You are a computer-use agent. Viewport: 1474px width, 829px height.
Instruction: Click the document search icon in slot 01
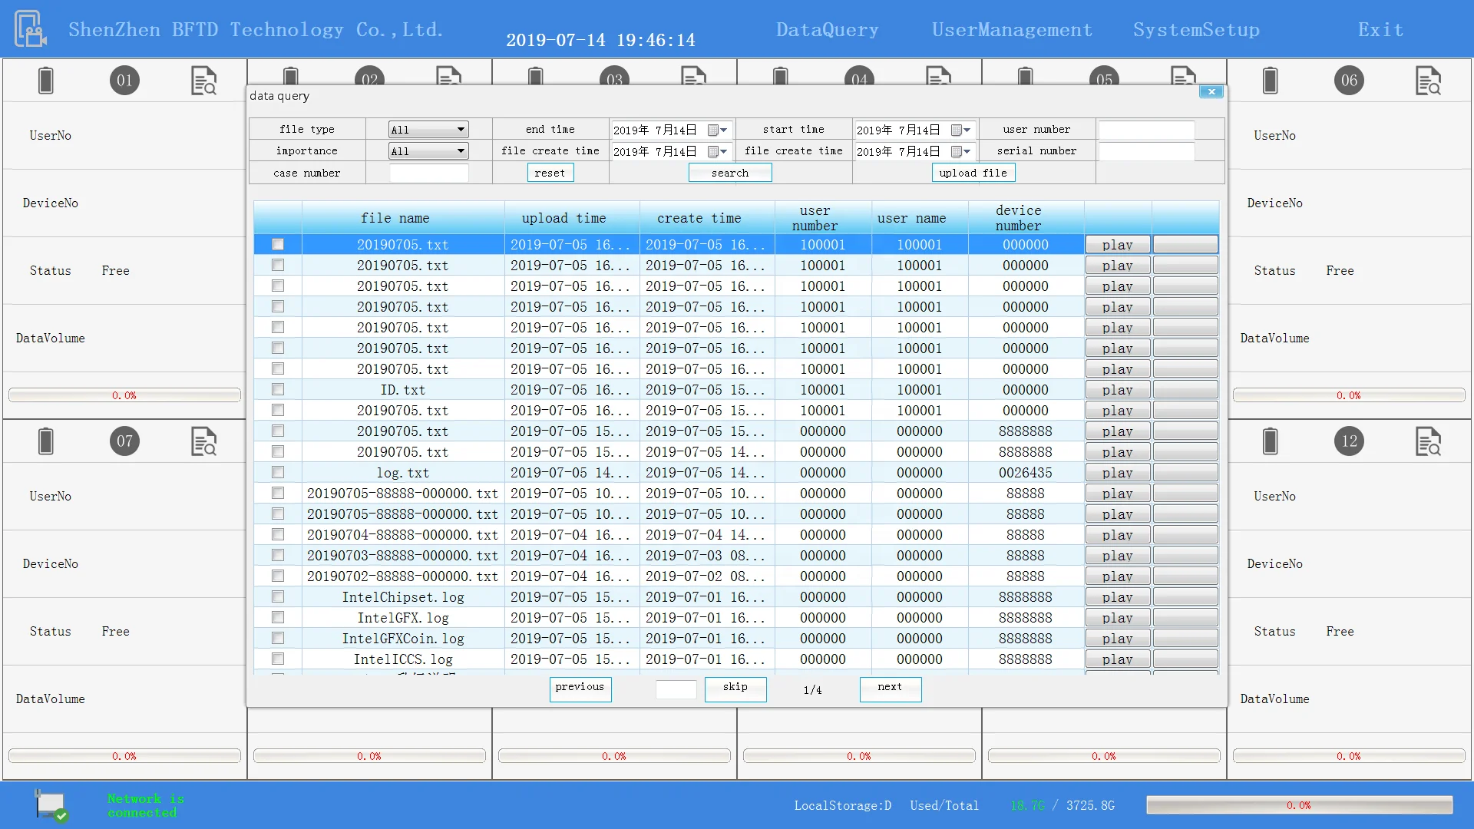click(203, 81)
